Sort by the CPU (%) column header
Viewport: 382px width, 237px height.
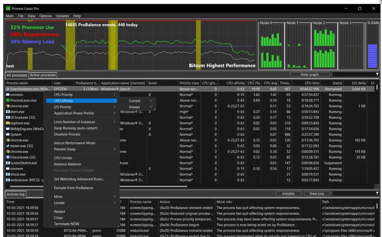coord(254,83)
